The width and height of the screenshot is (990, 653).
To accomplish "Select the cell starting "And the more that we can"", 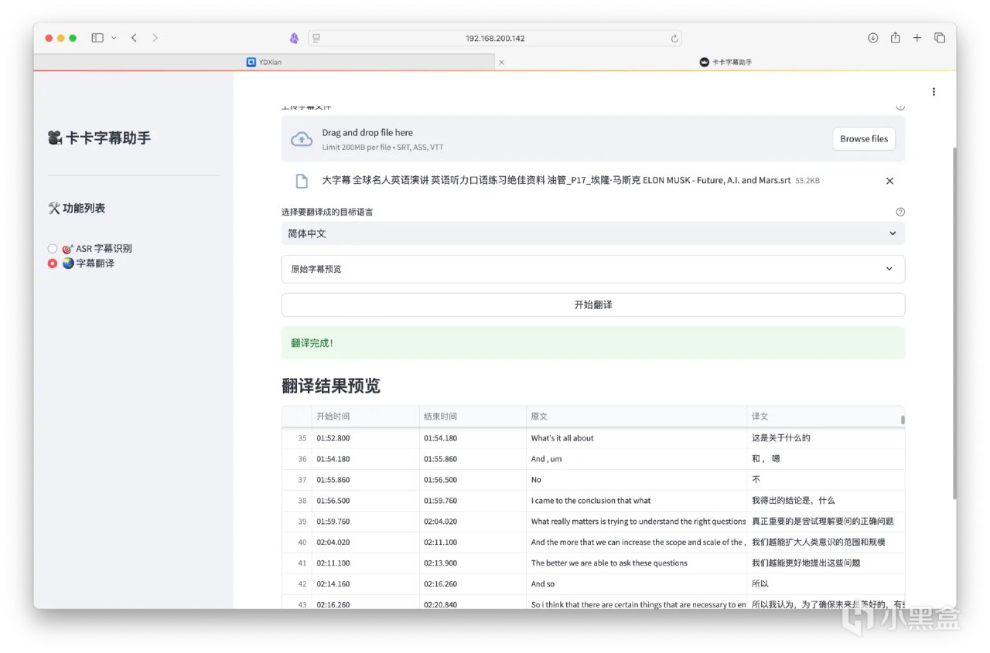I will point(637,542).
